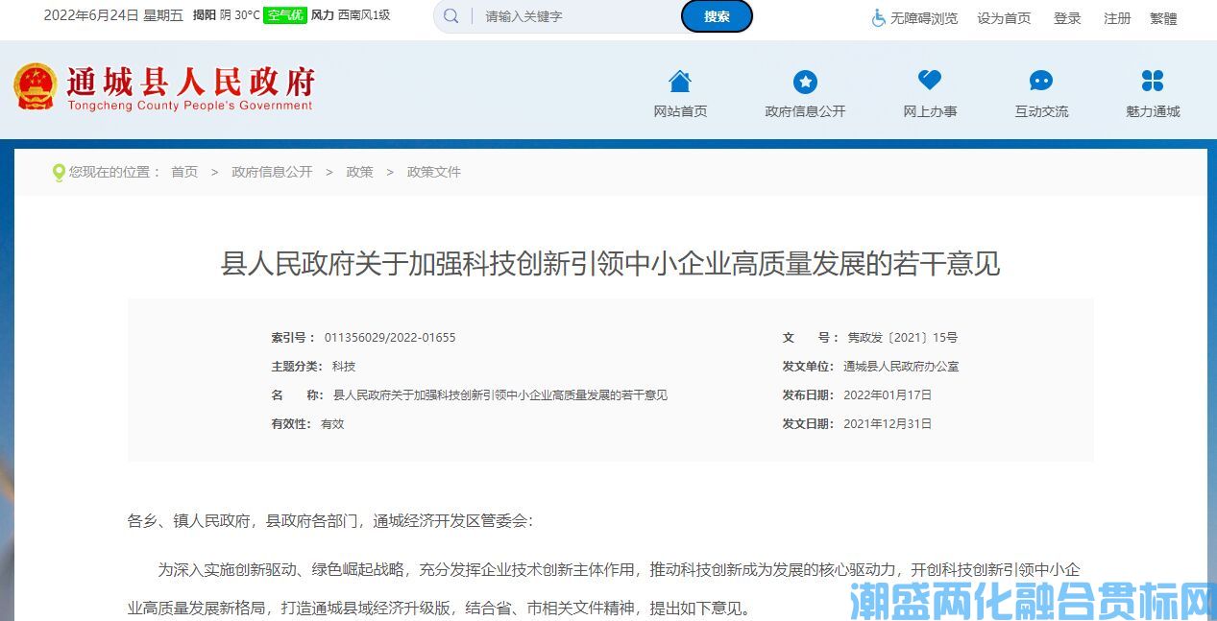Click publish date 2022年01月17日
Viewport: 1217px width, 621px height.
tap(888, 395)
